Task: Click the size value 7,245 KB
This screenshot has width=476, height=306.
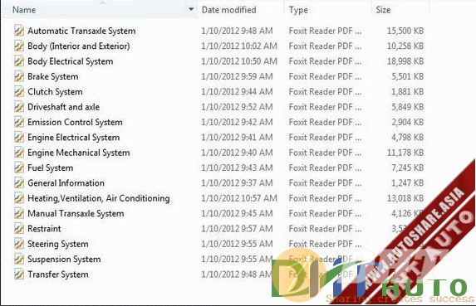Action: (407, 168)
